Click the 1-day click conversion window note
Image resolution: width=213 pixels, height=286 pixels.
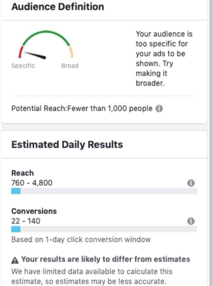[x=81, y=240]
